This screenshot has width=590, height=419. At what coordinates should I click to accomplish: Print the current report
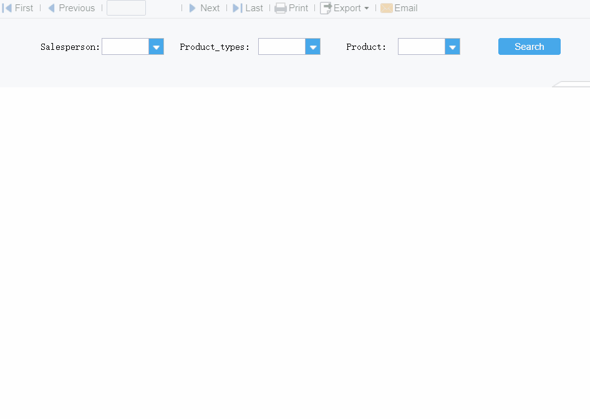click(291, 8)
